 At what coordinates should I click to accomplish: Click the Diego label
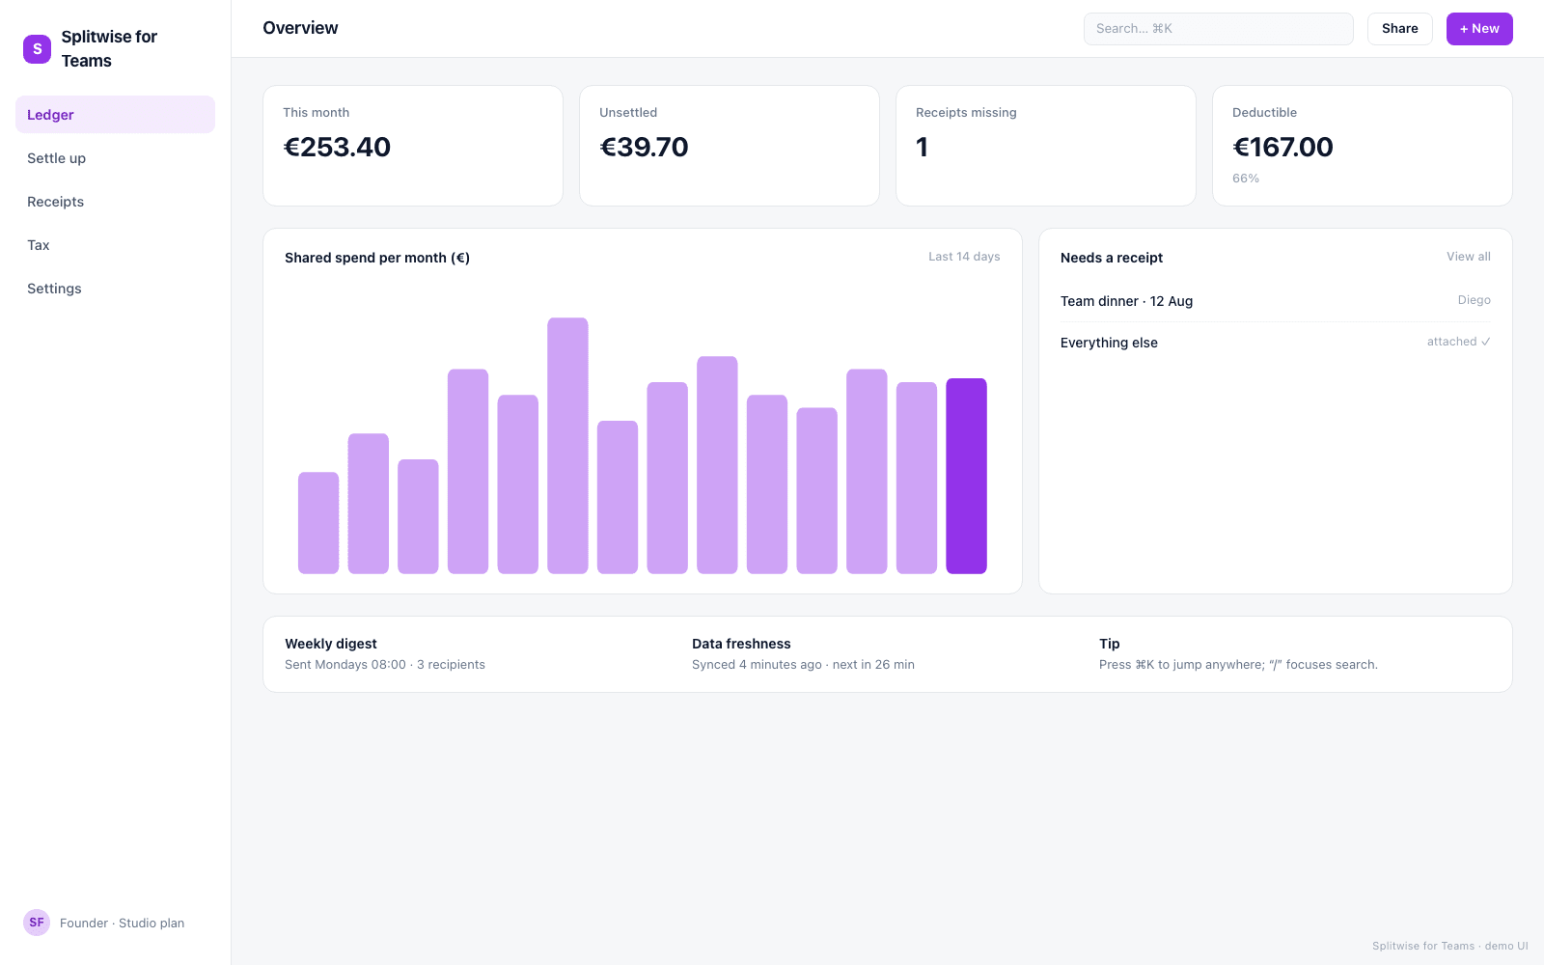(1474, 300)
